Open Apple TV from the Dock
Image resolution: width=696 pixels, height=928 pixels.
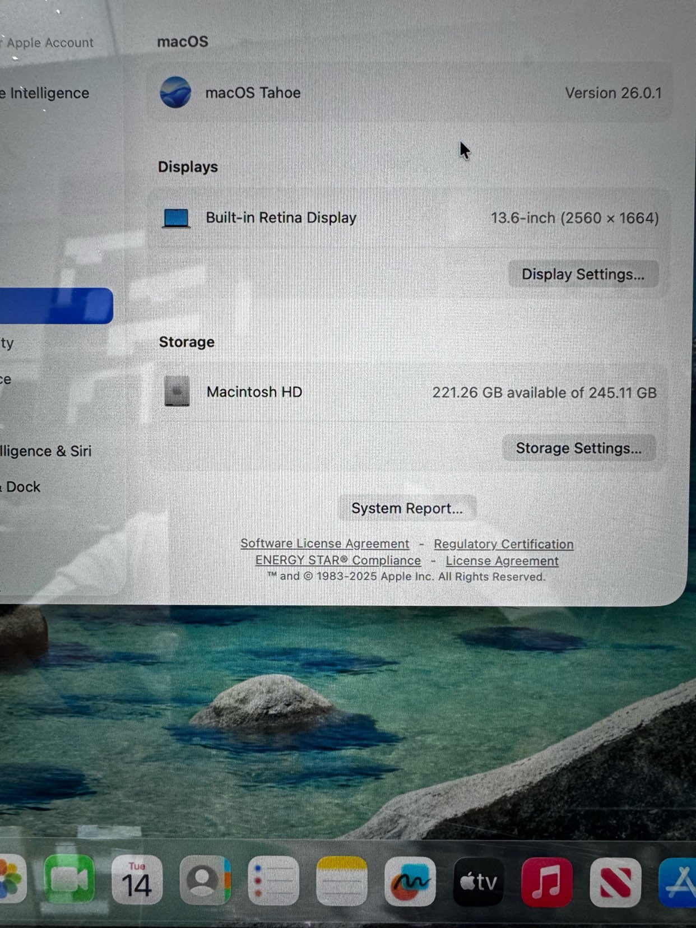coord(479,882)
